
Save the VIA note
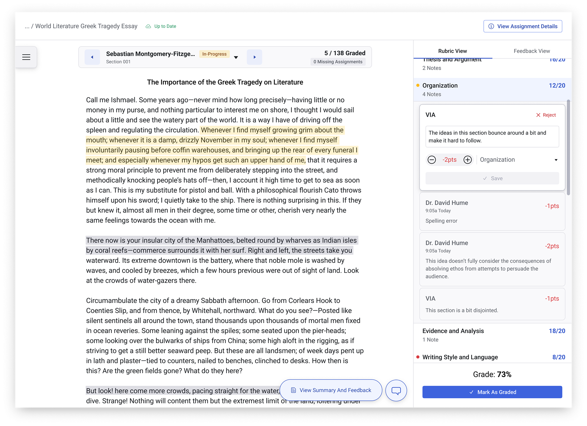(492, 178)
